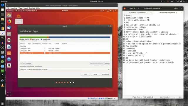The image size is (188, 106).
Task: Open Amazon launcher in guest dock
Action: 9,65
